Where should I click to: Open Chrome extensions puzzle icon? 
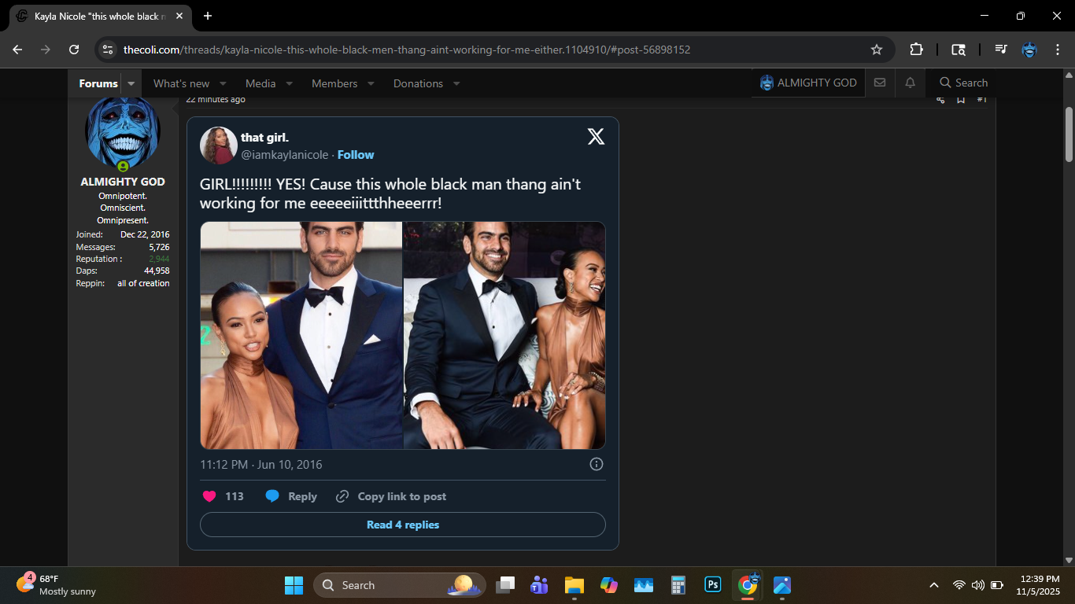[x=916, y=50]
